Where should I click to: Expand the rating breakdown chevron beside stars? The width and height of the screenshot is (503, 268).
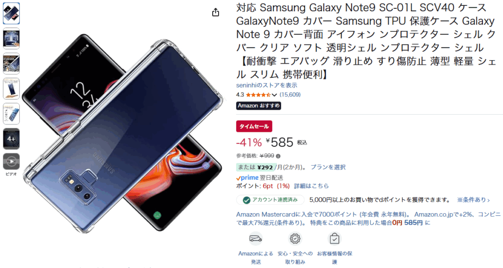pyautogui.click(x=274, y=95)
